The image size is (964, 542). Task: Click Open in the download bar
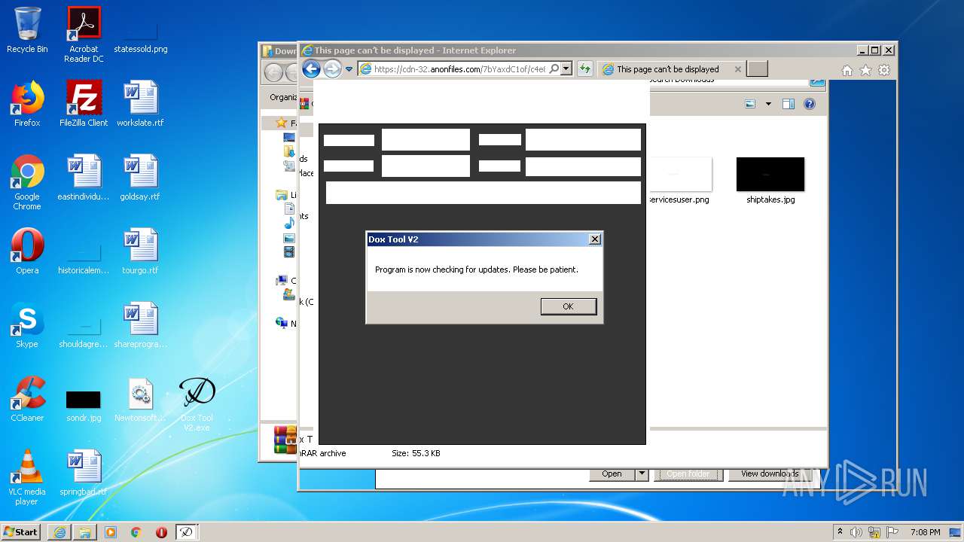(612, 473)
